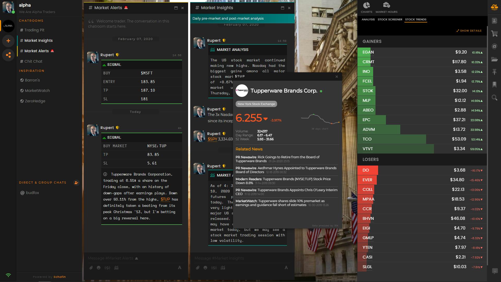The width and height of the screenshot is (501, 282).
Task: Click the $TUP ticker link in the signal message
Action: click(x=165, y=199)
